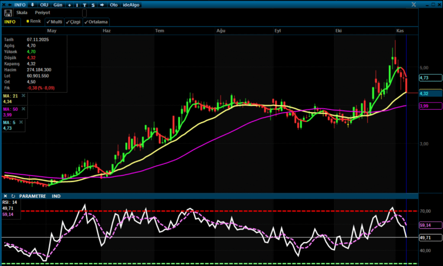Viewport: 443px width, 266px height.
Task: Open the Periyot dropdown menu
Action: (42, 13)
